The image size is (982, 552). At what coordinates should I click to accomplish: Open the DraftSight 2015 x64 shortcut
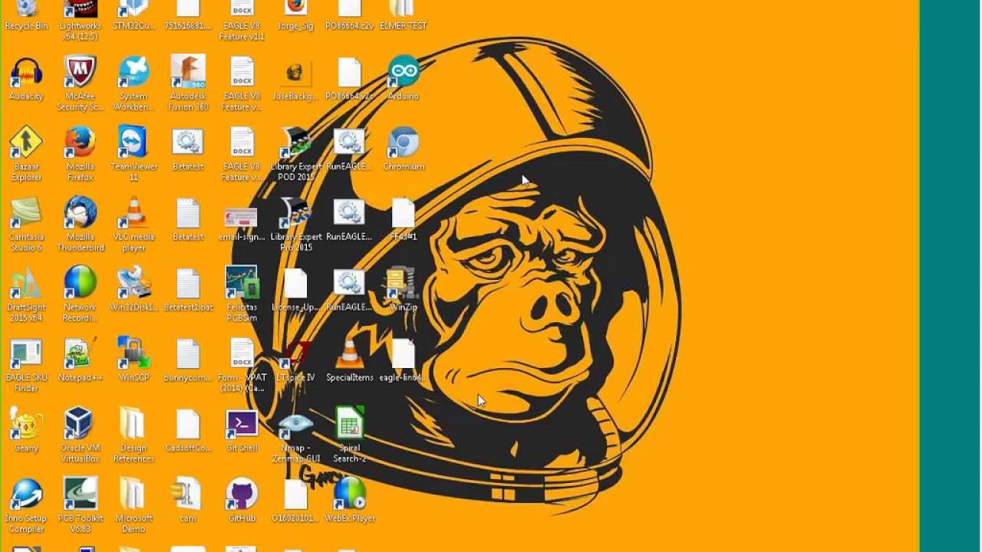pos(26,284)
